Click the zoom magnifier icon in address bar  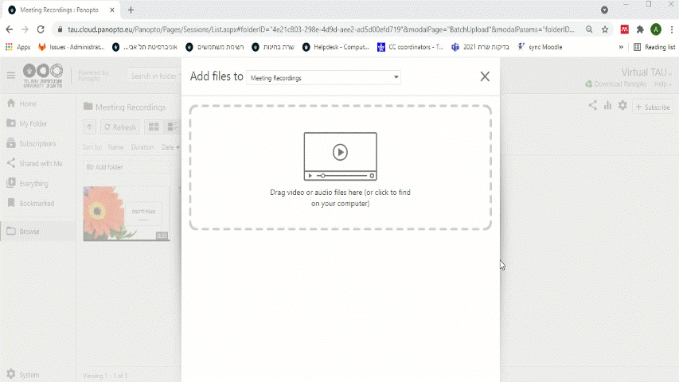[x=589, y=29]
